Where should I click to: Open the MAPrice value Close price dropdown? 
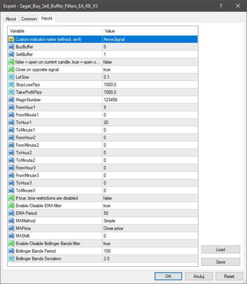pyautogui.click(x=150, y=229)
